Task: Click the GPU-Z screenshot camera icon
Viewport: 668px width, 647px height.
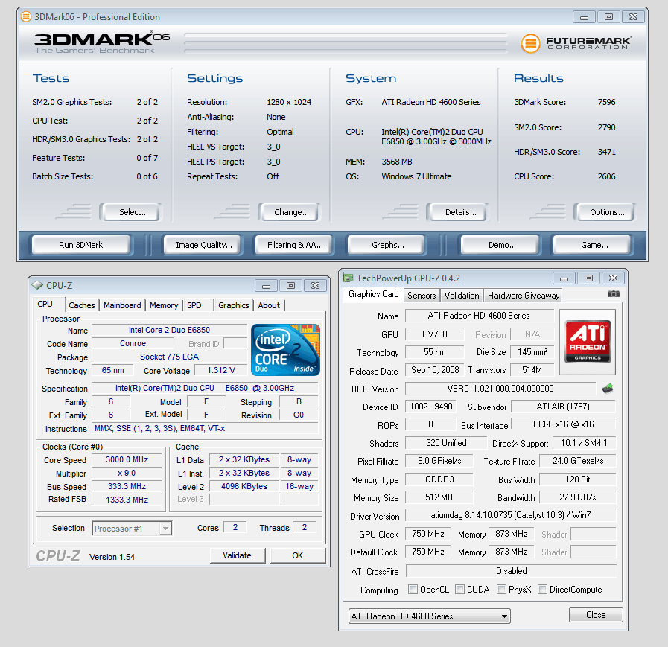Action: 613,294
